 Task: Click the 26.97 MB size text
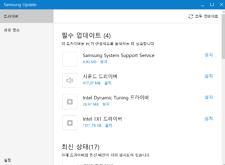tap(90, 104)
